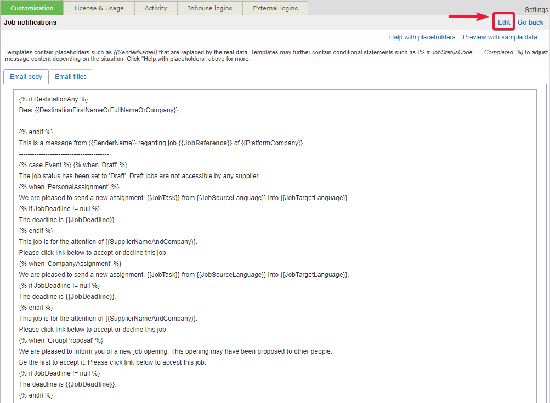Switch to License & Usage tab

99,8
